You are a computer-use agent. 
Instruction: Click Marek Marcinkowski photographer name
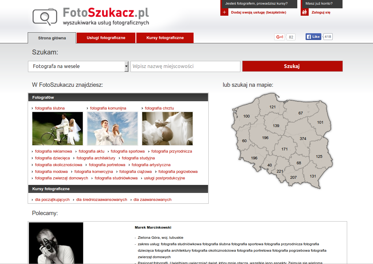click(x=153, y=228)
